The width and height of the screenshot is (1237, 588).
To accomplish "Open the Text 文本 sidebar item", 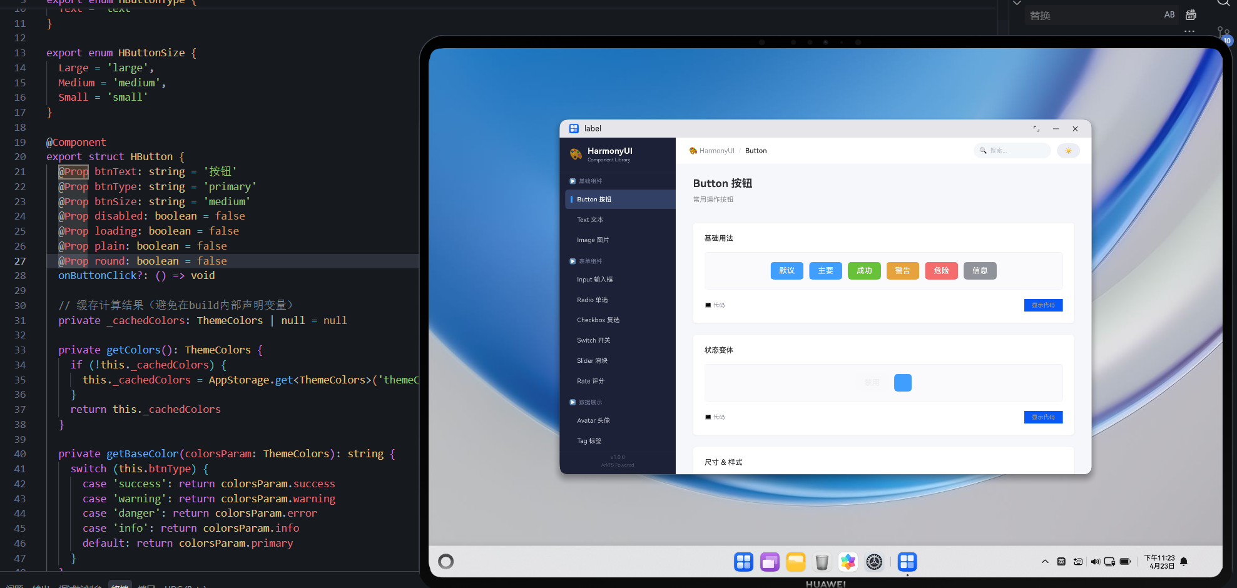I will 590,220.
